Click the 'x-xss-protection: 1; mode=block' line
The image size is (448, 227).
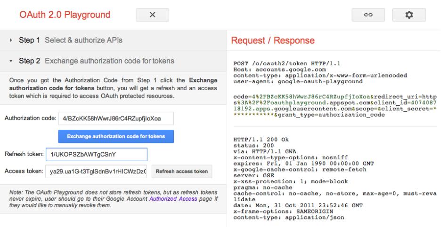click(291, 181)
